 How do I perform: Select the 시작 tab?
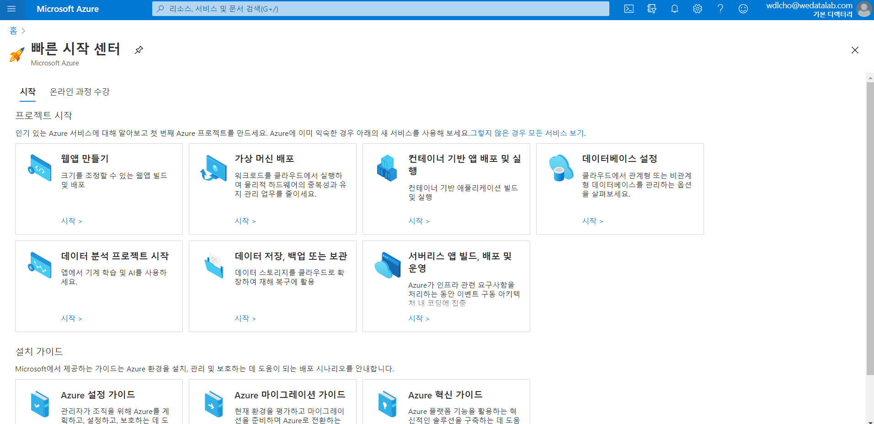(28, 91)
